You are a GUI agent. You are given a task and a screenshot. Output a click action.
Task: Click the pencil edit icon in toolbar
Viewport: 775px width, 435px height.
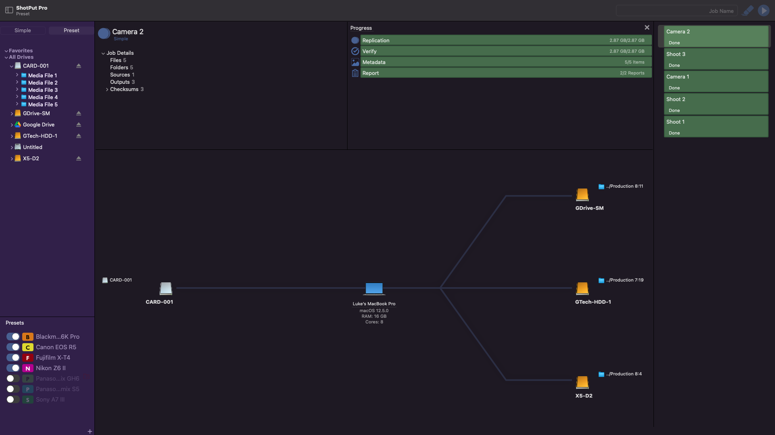point(748,11)
